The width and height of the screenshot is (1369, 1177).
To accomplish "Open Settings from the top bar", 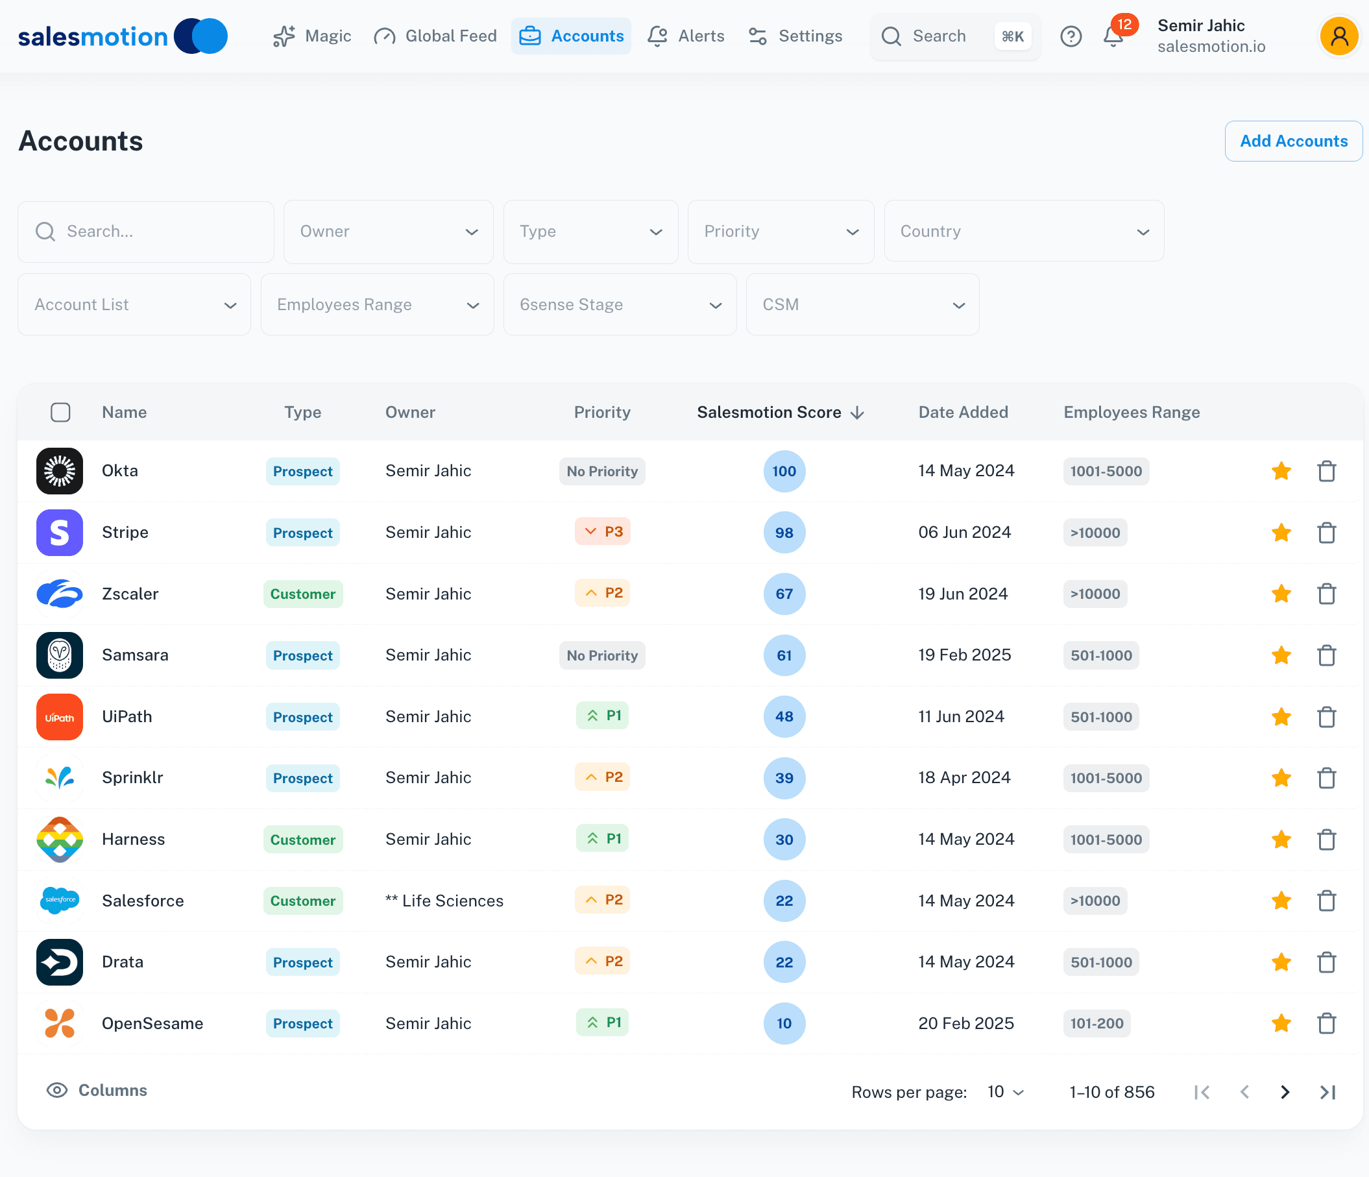I will coord(795,36).
